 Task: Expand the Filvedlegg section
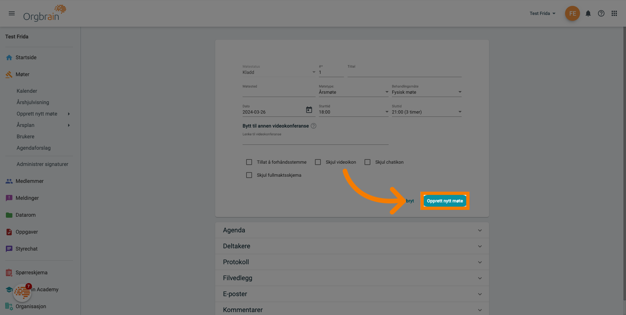pos(352,278)
